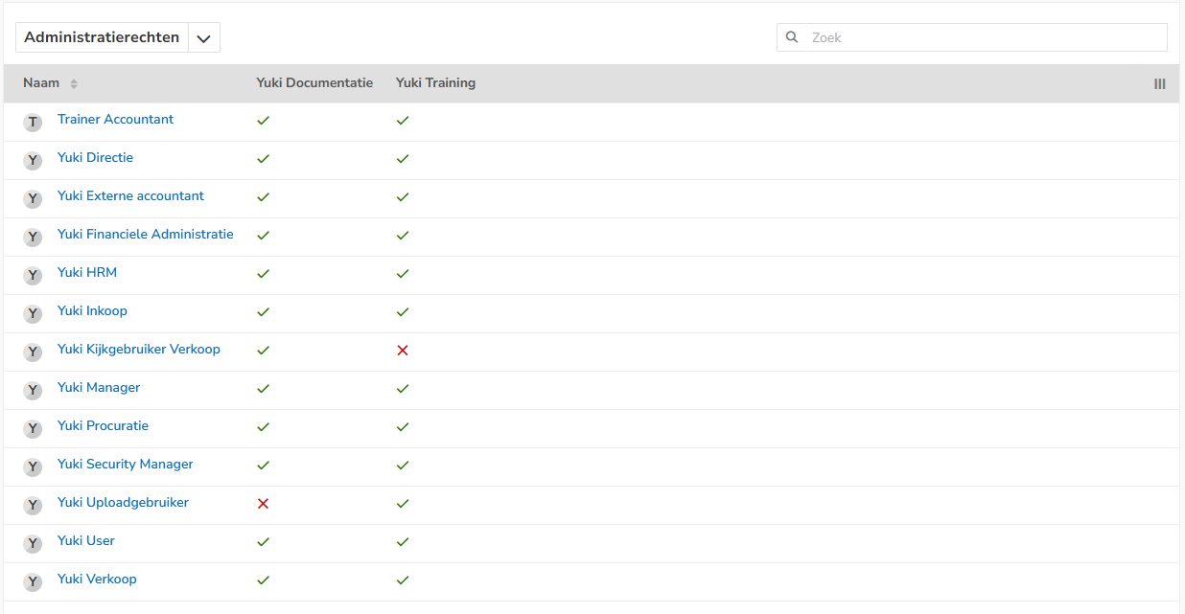
Task: Toggle Yuki Documentatie check for Yuki Externe accountant
Action: [x=263, y=197]
